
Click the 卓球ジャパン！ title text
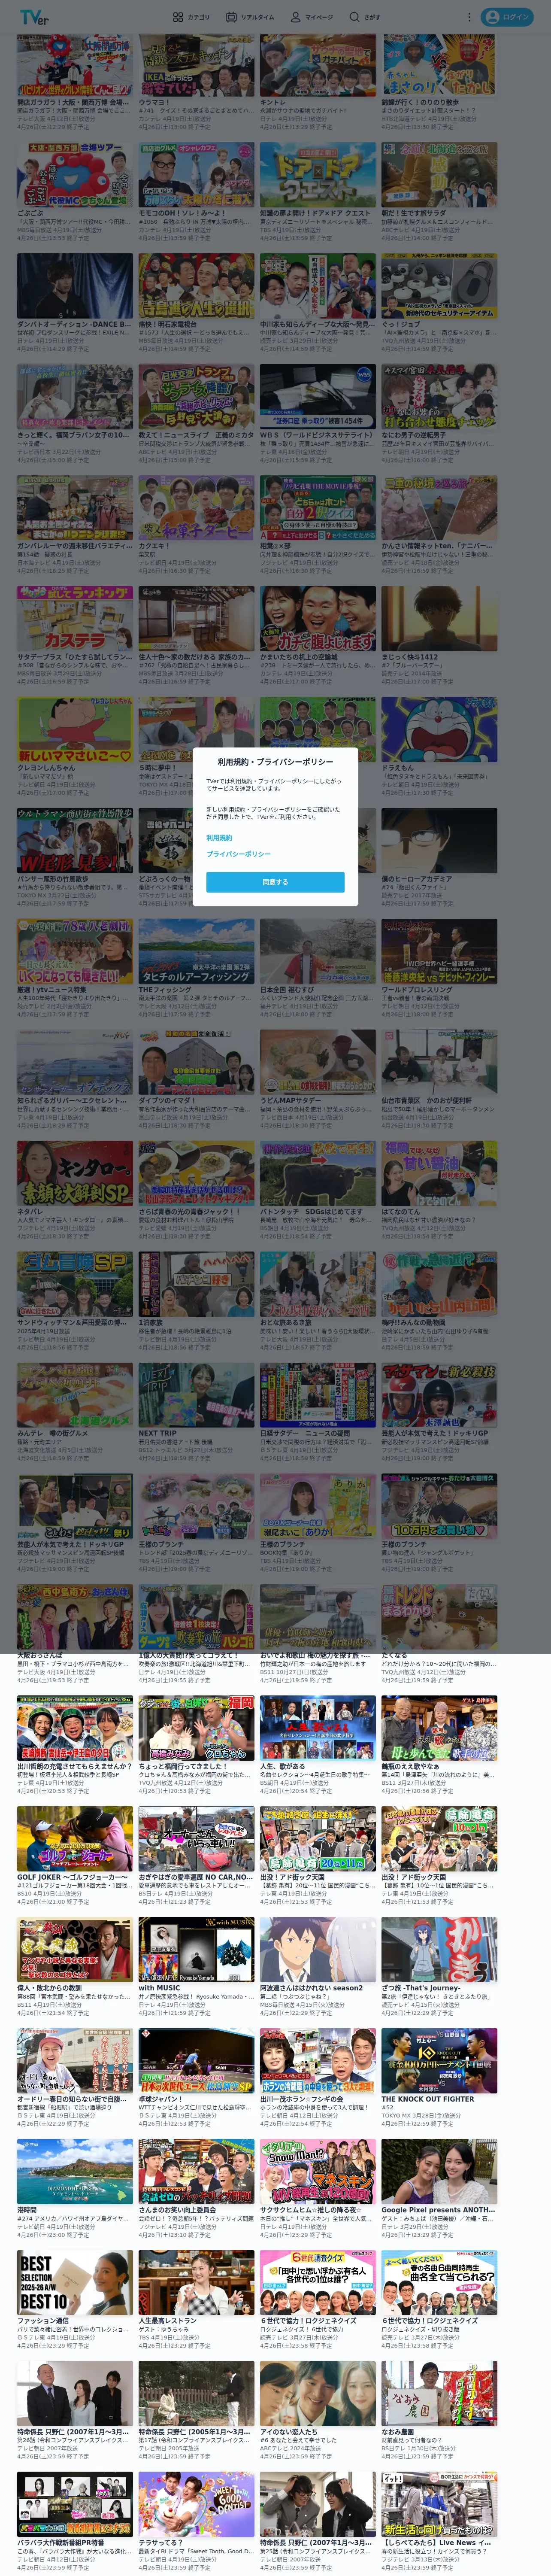click(160, 2100)
